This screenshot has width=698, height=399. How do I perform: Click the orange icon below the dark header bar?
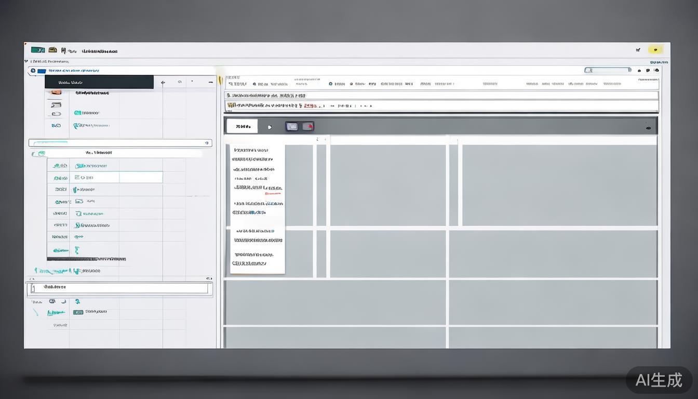click(56, 93)
